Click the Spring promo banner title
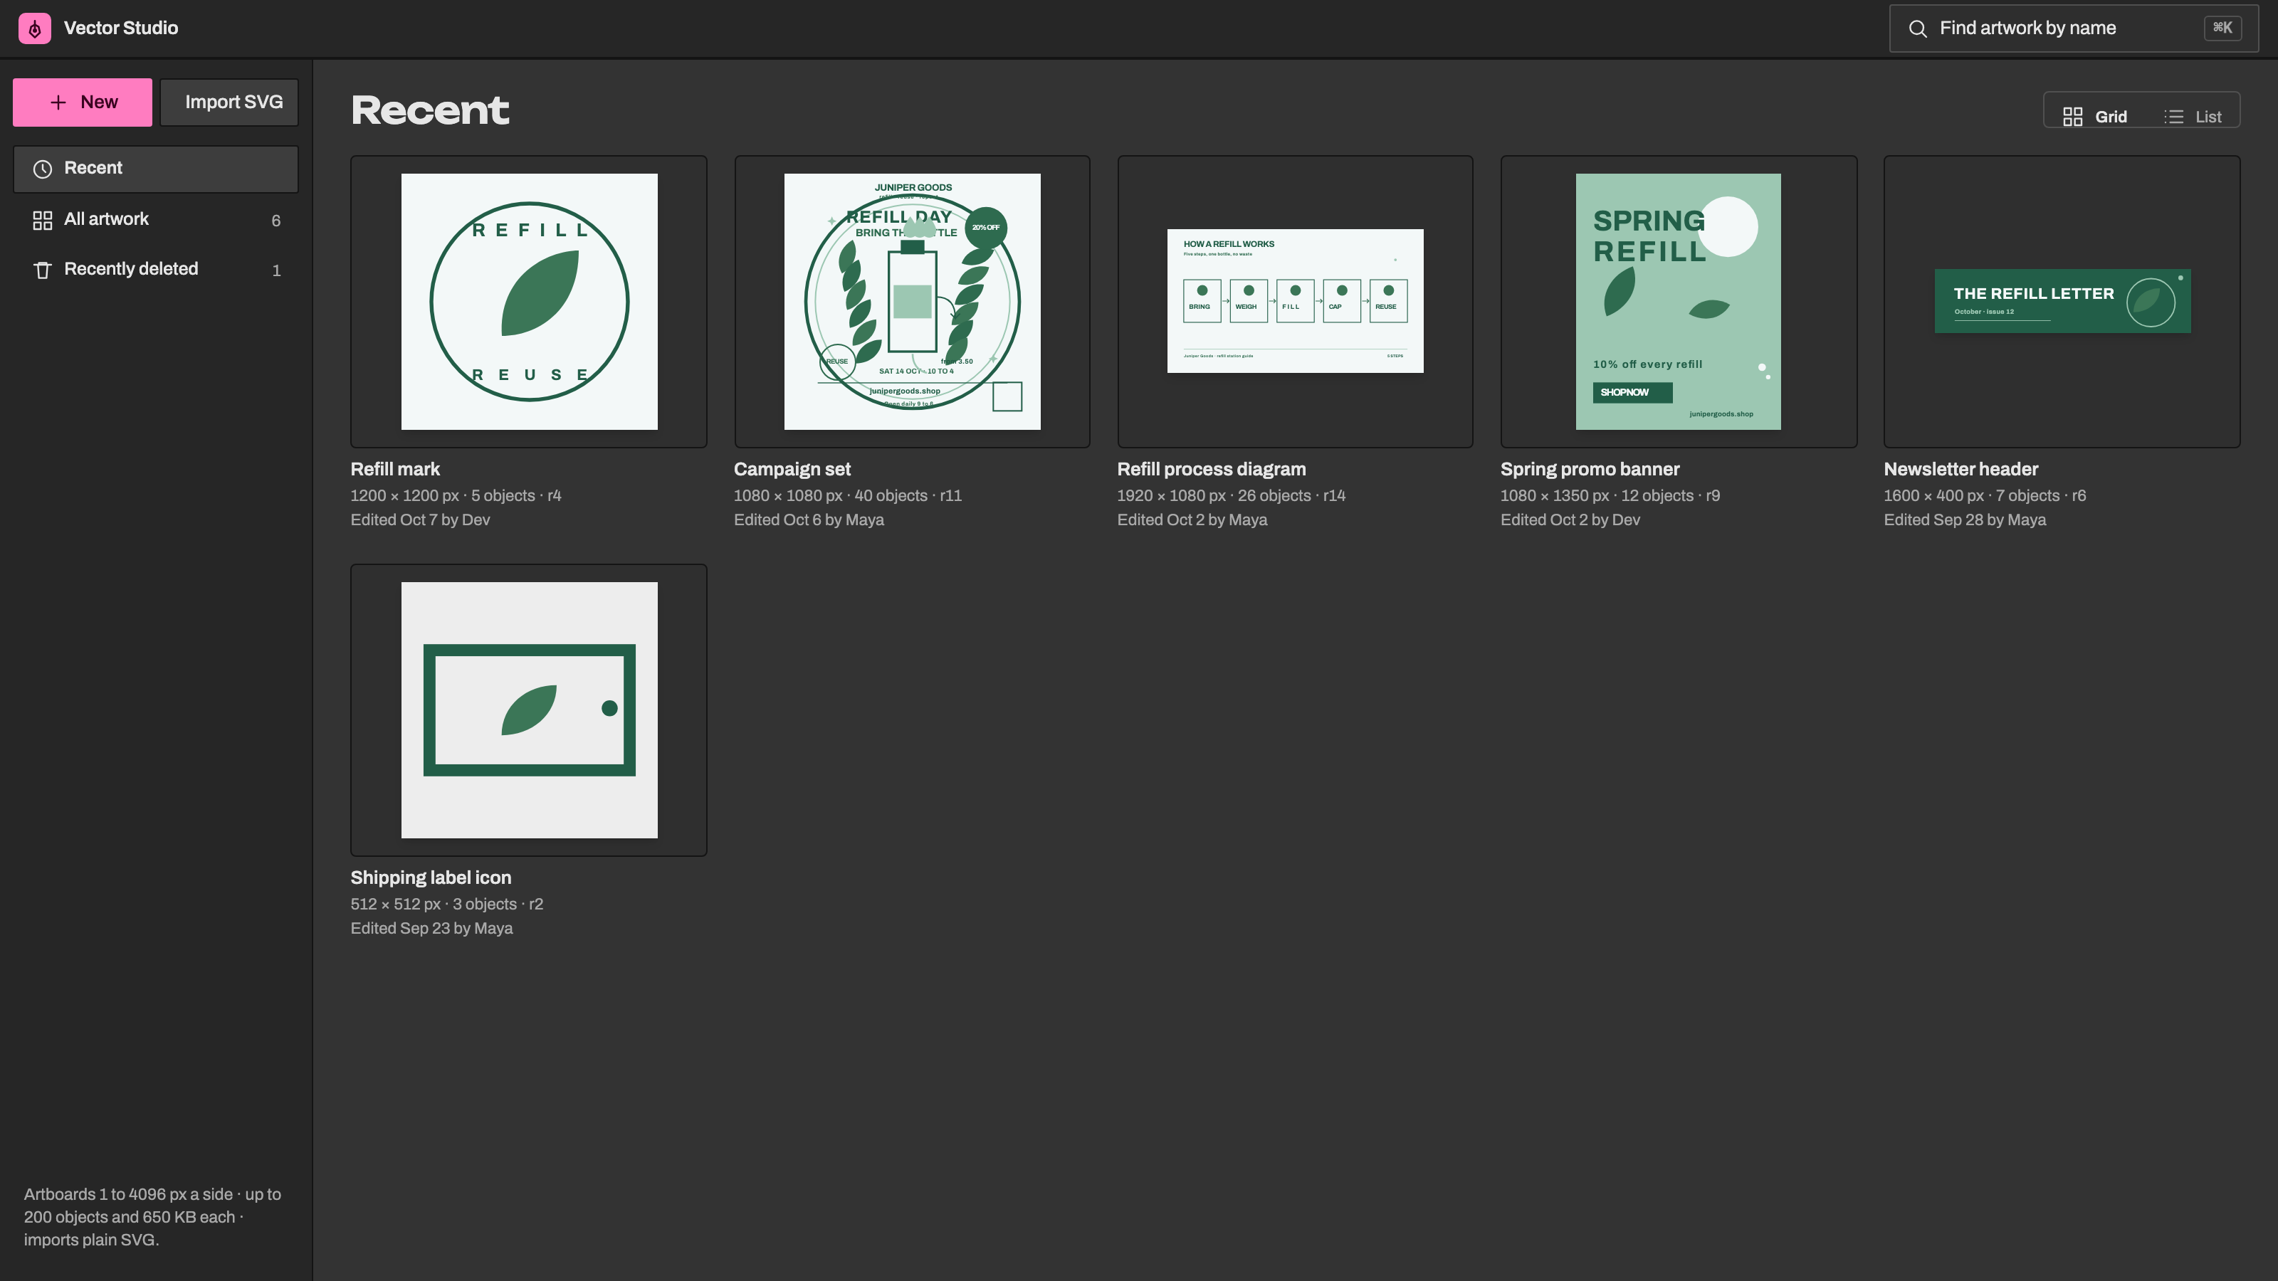This screenshot has height=1281, width=2278. 1590,470
